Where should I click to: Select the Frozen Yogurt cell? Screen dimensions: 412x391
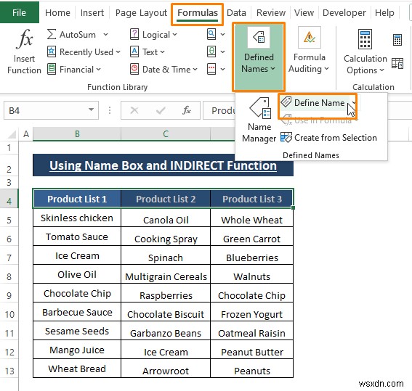click(x=251, y=312)
